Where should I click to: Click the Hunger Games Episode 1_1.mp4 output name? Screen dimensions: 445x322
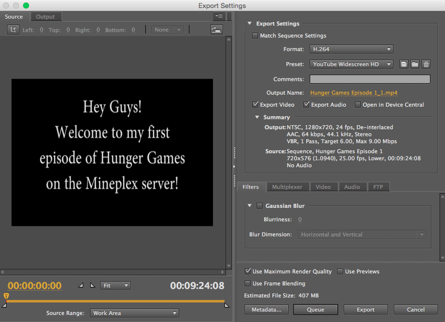click(x=354, y=93)
